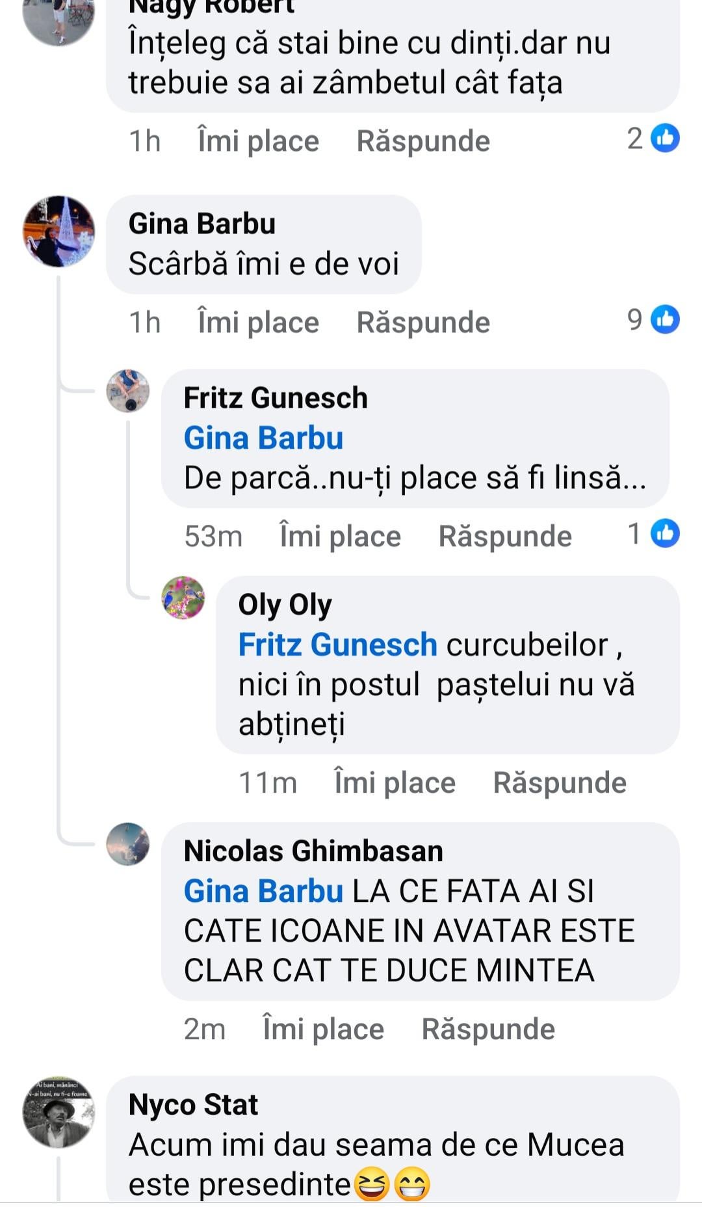The height and width of the screenshot is (1207, 702).
Task: Open Fritz Gunesch's profile avatar
Action: 128,391
